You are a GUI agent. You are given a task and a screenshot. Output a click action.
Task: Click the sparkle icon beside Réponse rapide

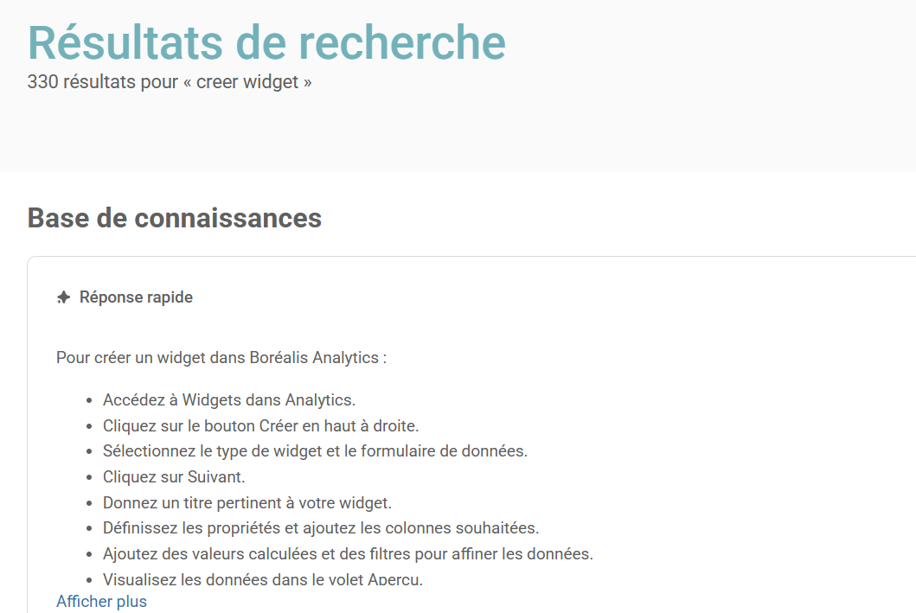[x=63, y=297]
